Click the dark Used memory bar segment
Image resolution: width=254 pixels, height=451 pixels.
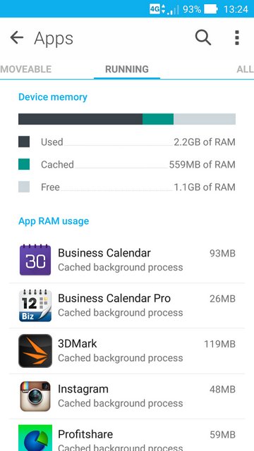[80, 119]
